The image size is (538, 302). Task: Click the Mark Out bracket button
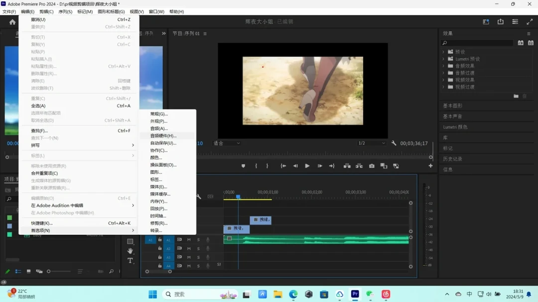(268, 166)
